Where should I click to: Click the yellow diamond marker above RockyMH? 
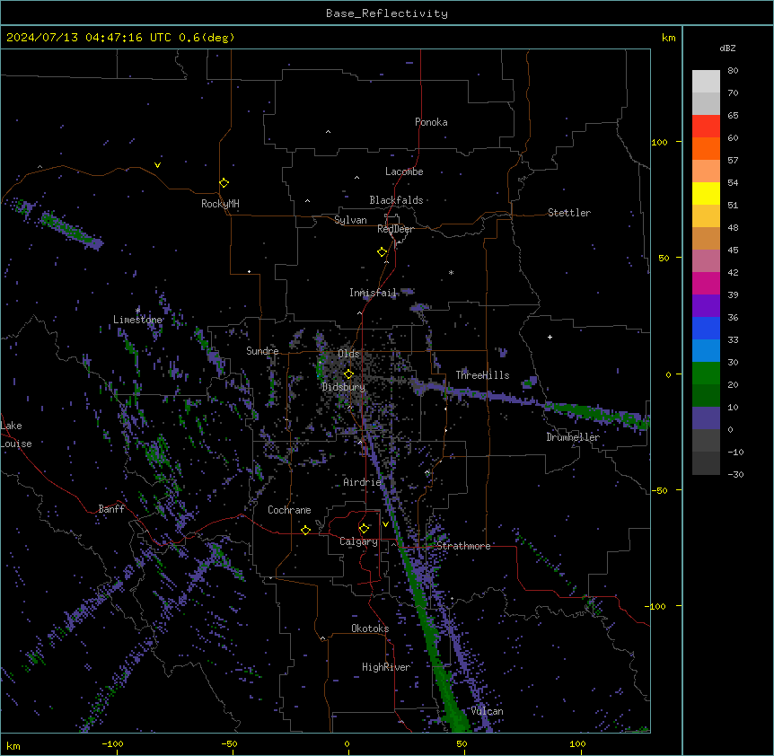coord(224,182)
